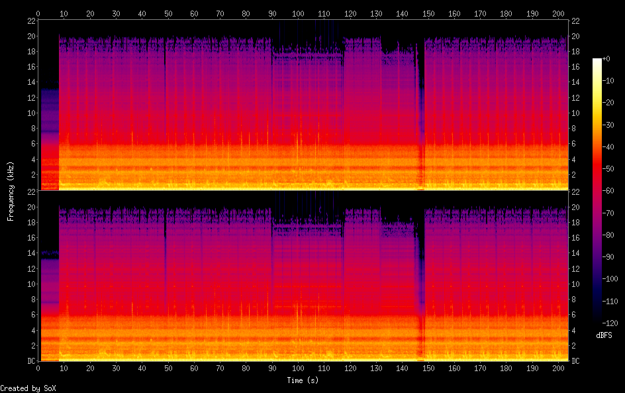Click the upper channel spectrogram plot
The width and height of the screenshot is (625, 393).
tap(303, 105)
